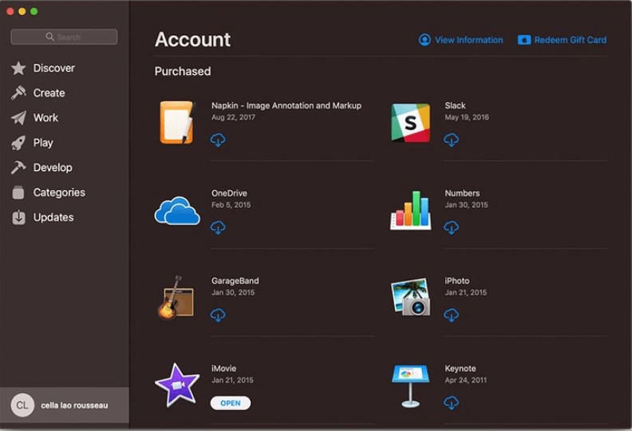Viewport: 632px width, 431px height.
Task: Focus the Search field
Action: click(64, 37)
